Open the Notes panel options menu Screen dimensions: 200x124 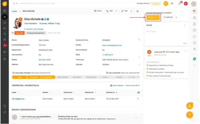point(185,25)
